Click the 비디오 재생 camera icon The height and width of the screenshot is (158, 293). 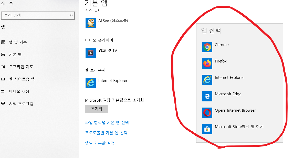click(3, 91)
